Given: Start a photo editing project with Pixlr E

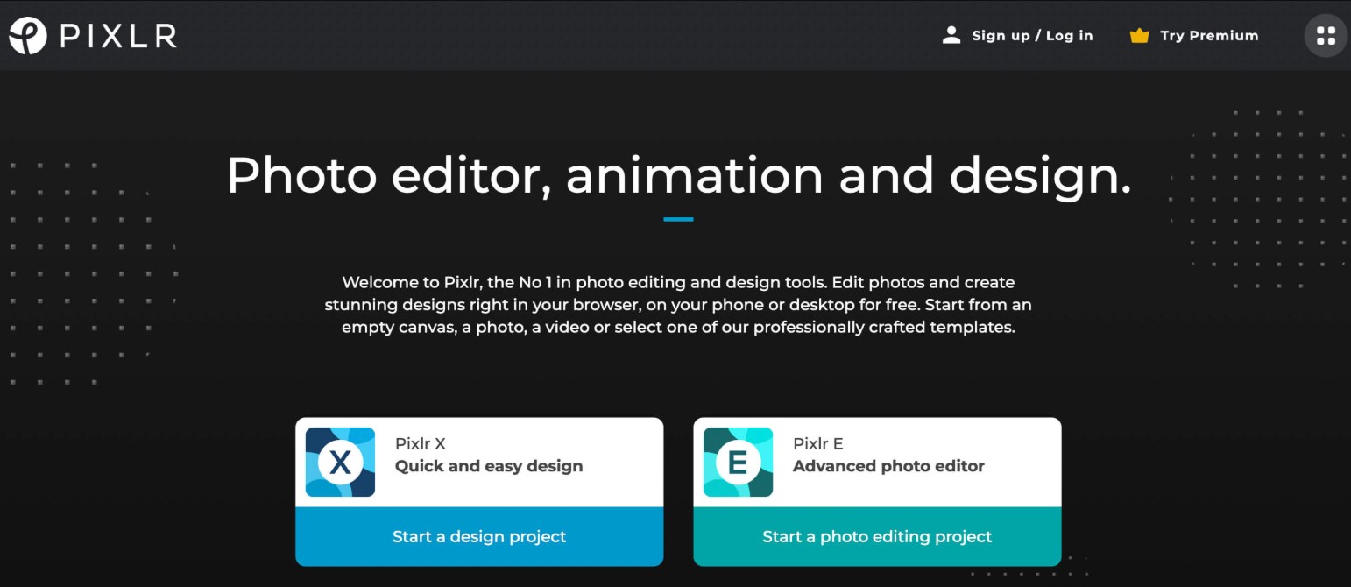Looking at the screenshot, I should point(876,535).
